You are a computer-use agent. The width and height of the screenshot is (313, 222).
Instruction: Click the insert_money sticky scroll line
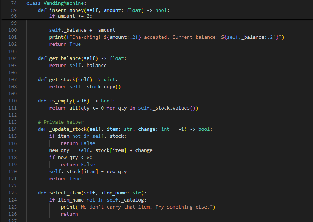click(x=67, y=10)
